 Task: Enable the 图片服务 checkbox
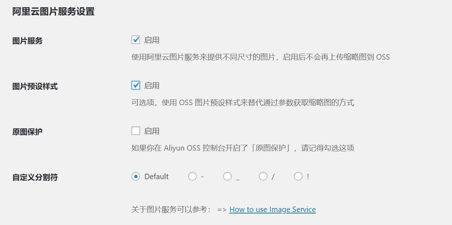pyautogui.click(x=135, y=40)
